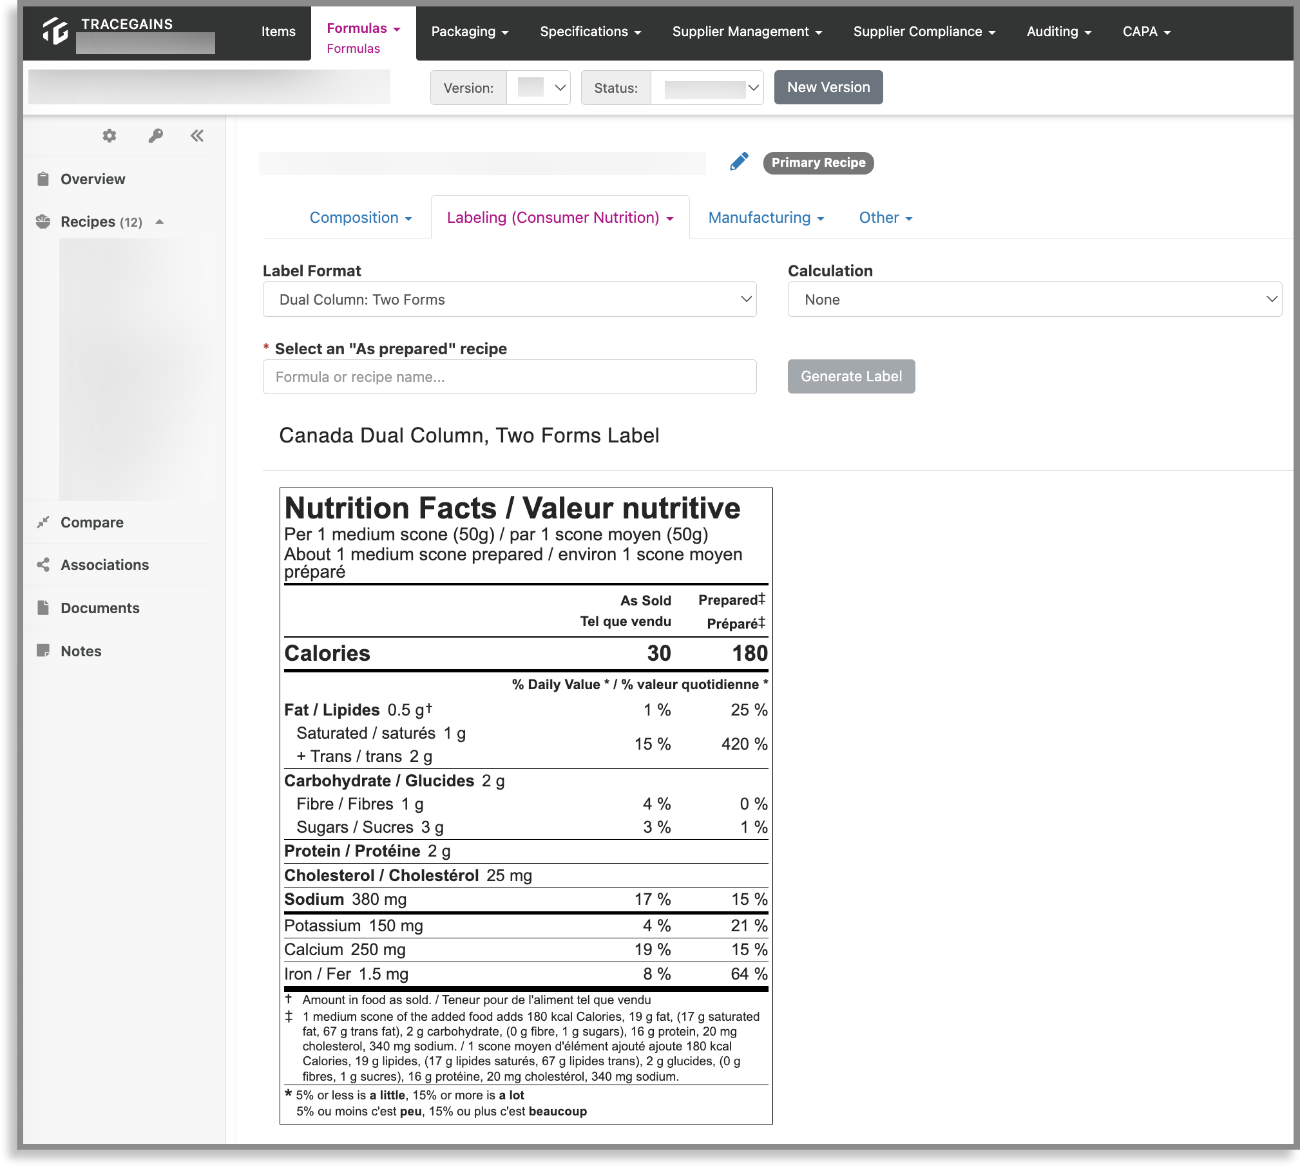This screenshot has height=1167, width=1300.
Task: Open the Notes sidebar item
Action: click(x=81, y=651)
